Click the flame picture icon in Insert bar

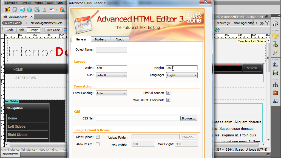point(7,10)
